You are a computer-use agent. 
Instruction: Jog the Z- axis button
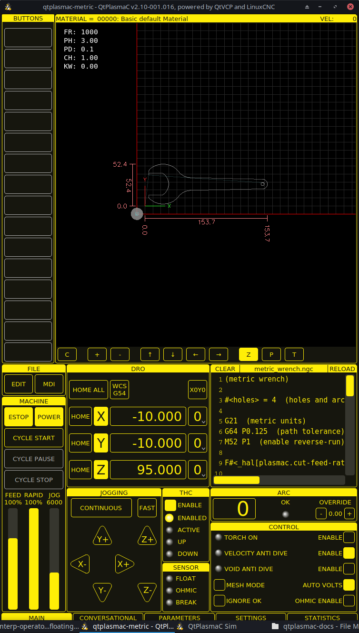147,591
